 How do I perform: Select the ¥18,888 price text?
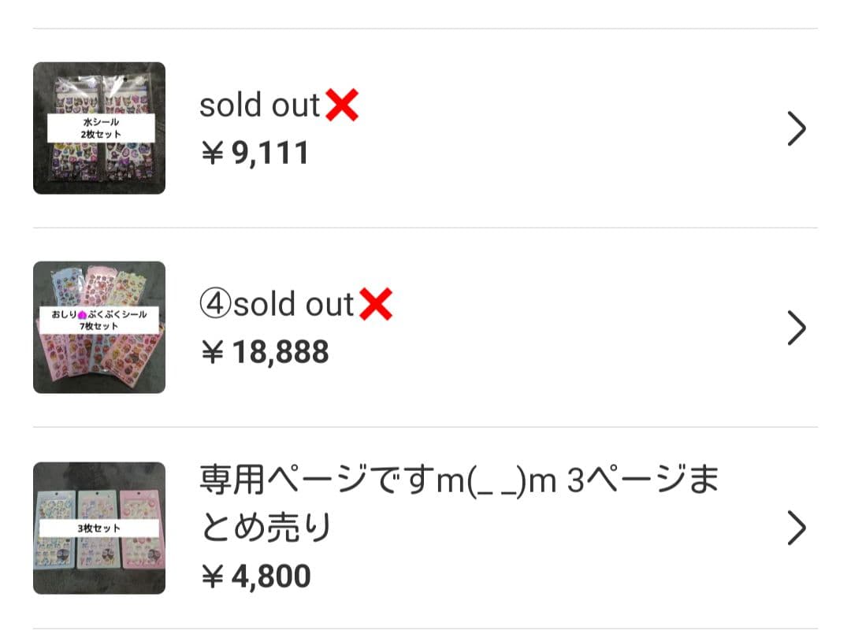[263, 353]
